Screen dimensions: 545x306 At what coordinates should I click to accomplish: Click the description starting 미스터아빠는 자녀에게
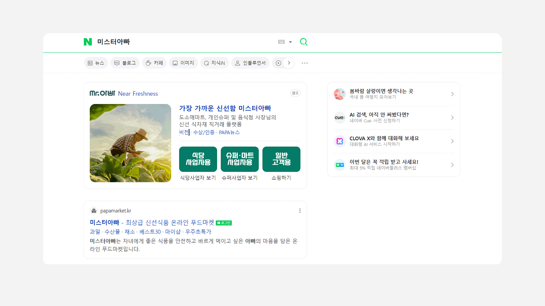coord(194,245)
